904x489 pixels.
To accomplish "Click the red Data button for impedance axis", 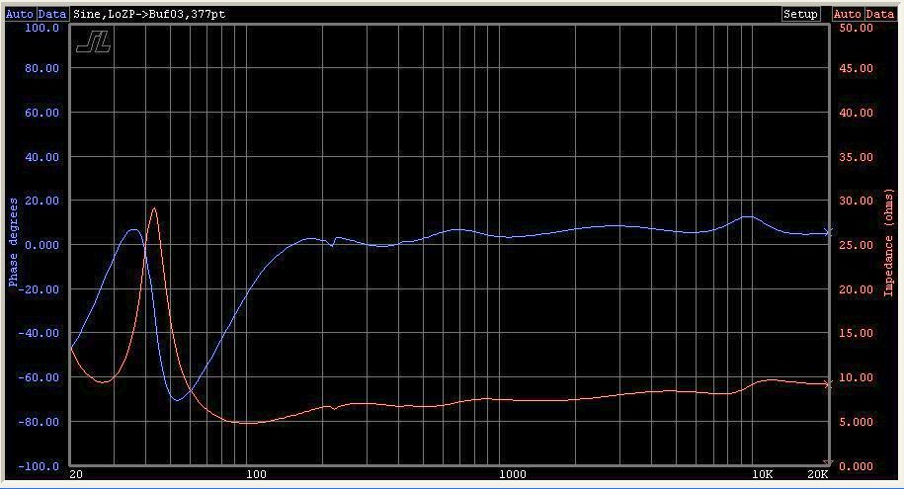I will [x=879, y=14].
